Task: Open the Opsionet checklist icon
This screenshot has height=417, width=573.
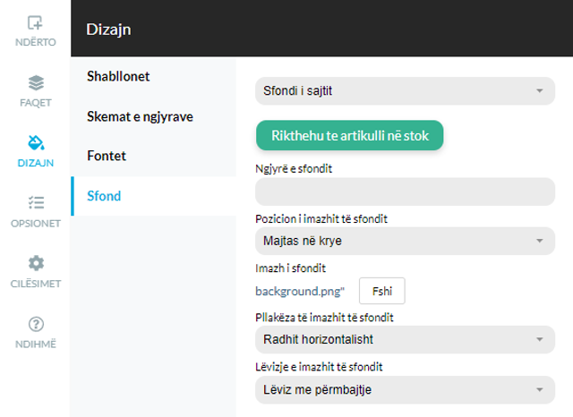Action: coord(36,202)
